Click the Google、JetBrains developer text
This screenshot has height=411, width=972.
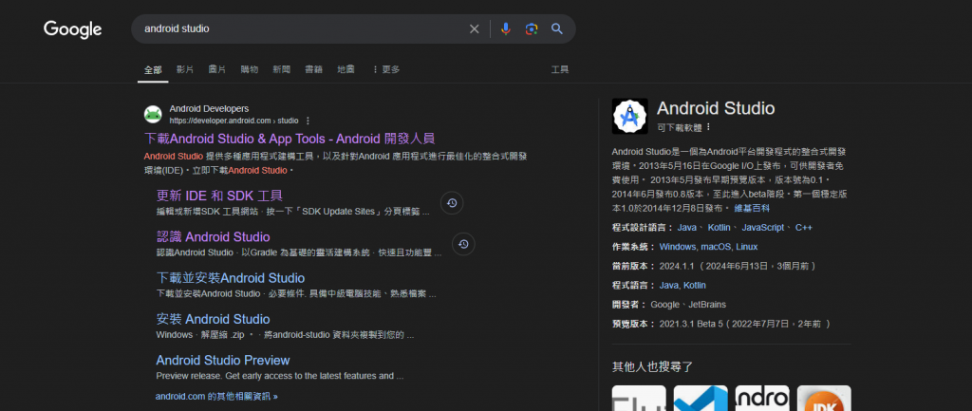tap(688, 305)
